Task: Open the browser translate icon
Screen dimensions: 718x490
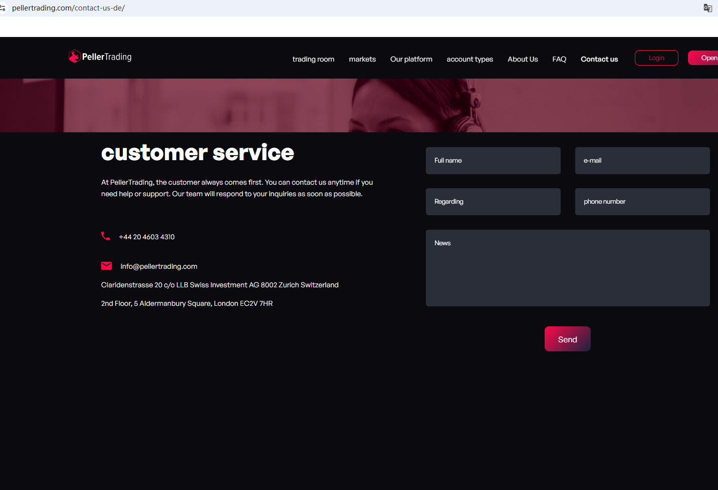Action: (707, 8)
